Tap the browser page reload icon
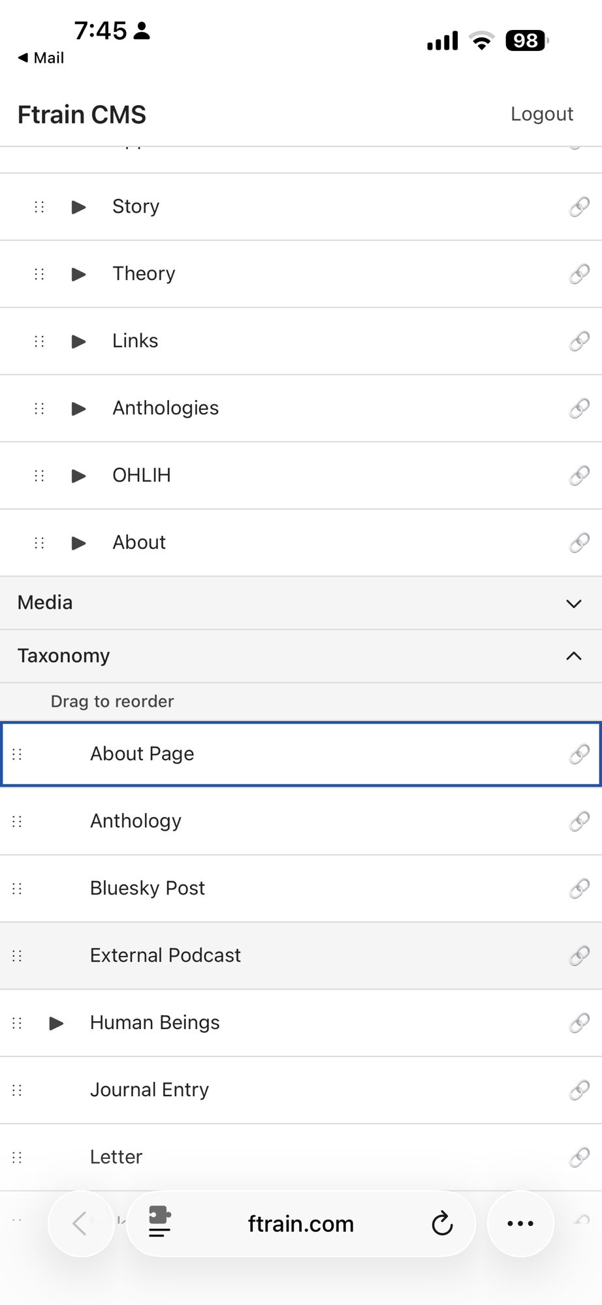This screenshot has width=602, height=1305. click(x=442, y=1224)
